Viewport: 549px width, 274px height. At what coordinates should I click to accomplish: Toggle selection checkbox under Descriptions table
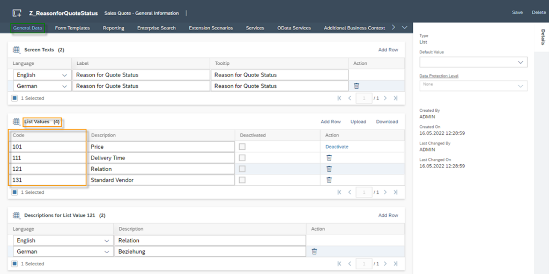click(14, 263)
